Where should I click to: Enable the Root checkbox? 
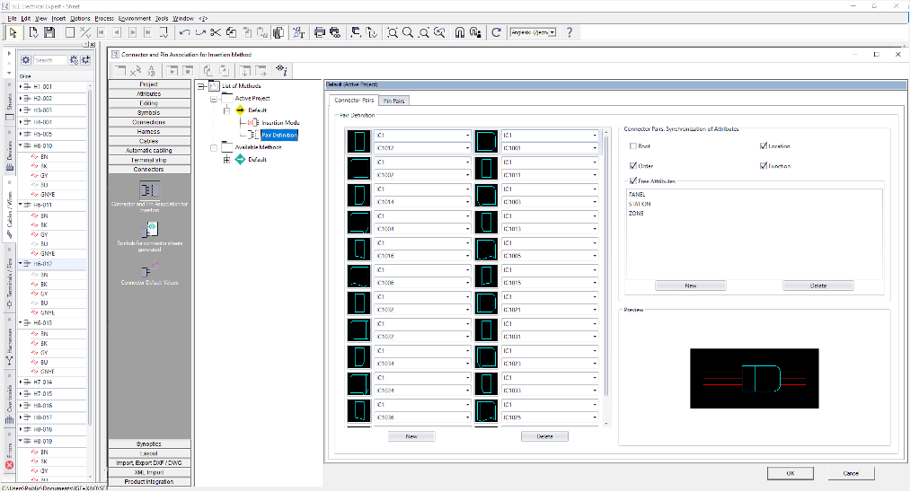633,145
